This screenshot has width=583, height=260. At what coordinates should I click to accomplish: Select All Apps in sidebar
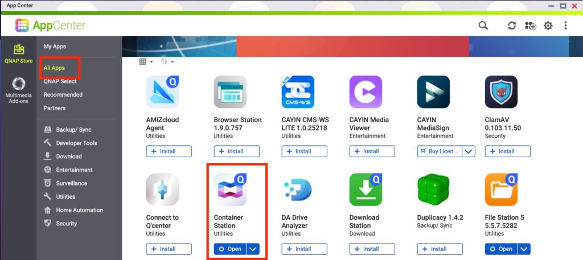pos(54,68)
